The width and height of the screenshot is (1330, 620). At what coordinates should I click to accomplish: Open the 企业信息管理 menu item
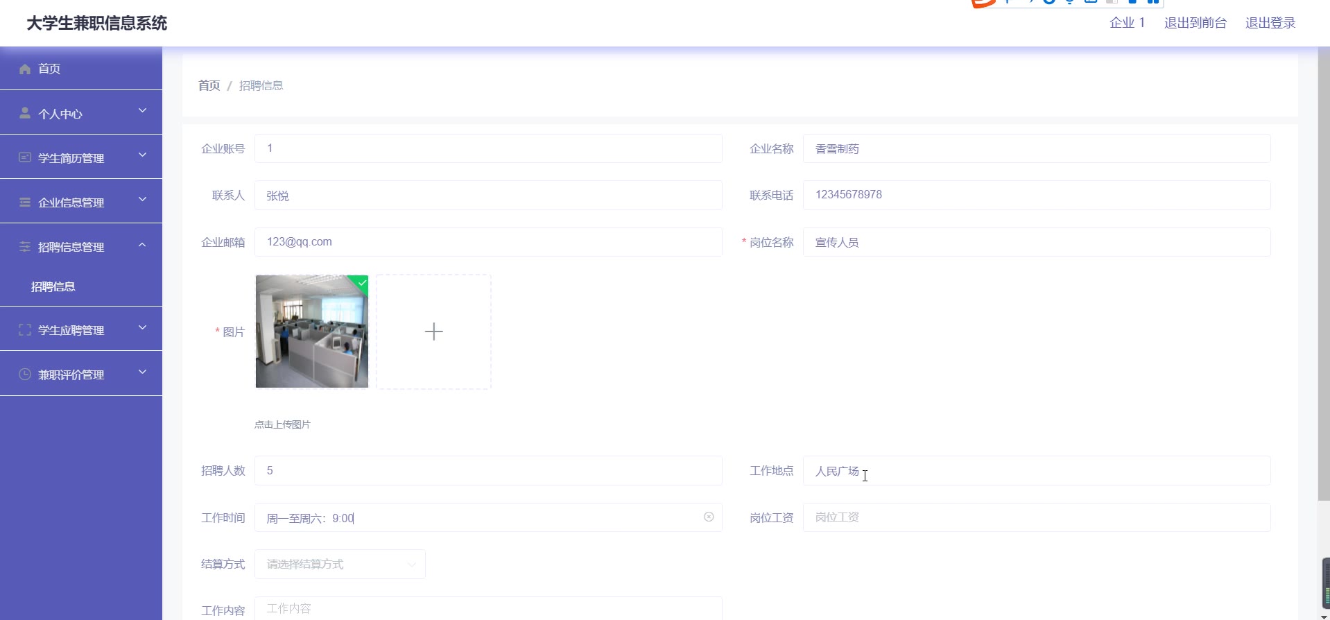(x=81, y=202)
